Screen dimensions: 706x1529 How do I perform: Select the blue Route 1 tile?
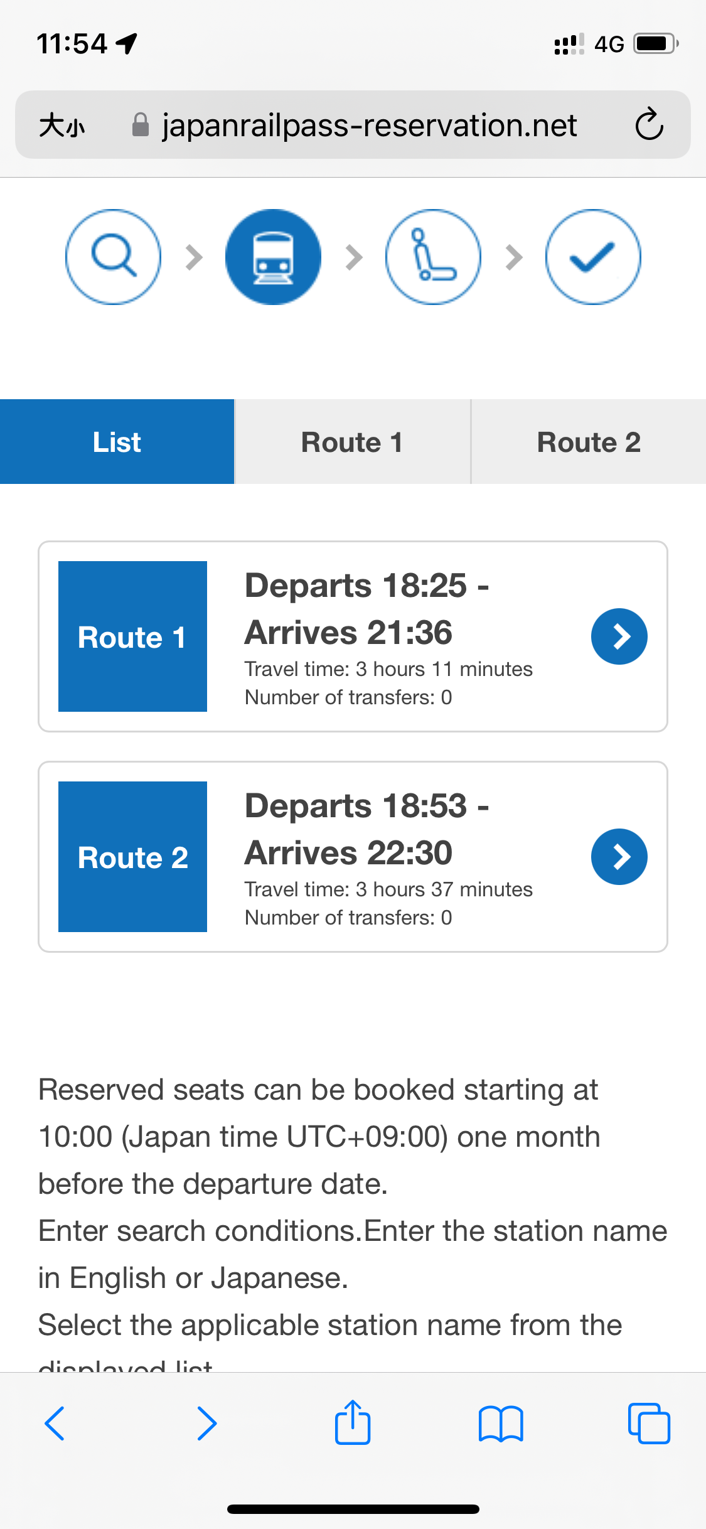132,636
